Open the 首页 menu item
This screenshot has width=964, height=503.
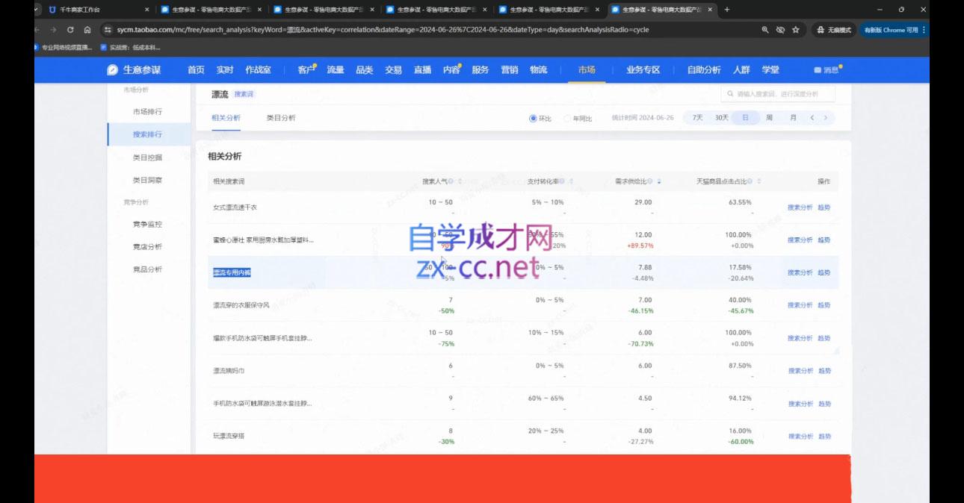tap(196, 69)
